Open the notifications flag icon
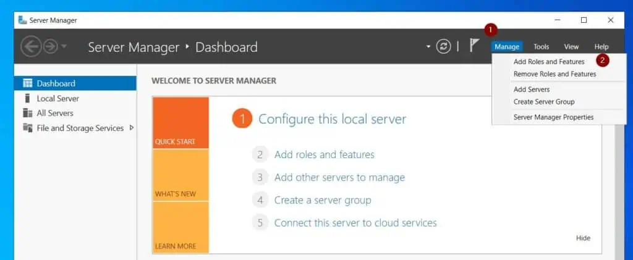 (x=474, y=45)
